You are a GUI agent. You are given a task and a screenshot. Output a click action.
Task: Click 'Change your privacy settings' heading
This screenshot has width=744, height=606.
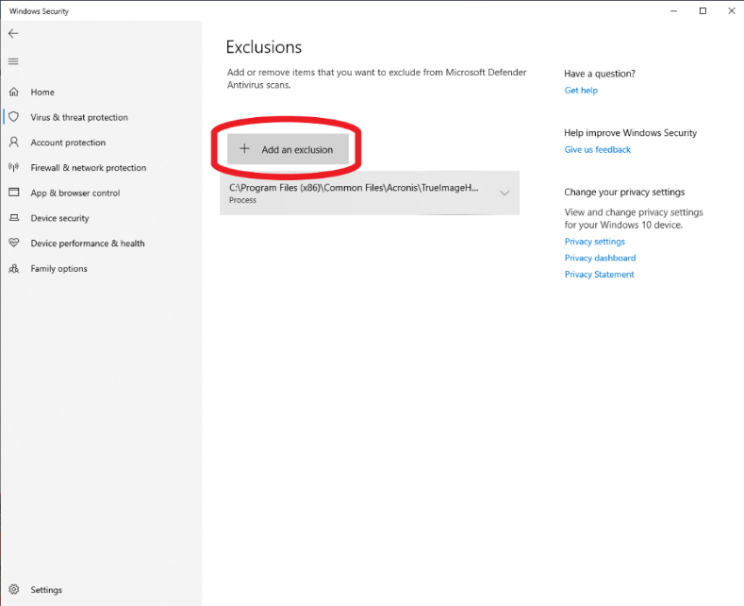point(624,192)
